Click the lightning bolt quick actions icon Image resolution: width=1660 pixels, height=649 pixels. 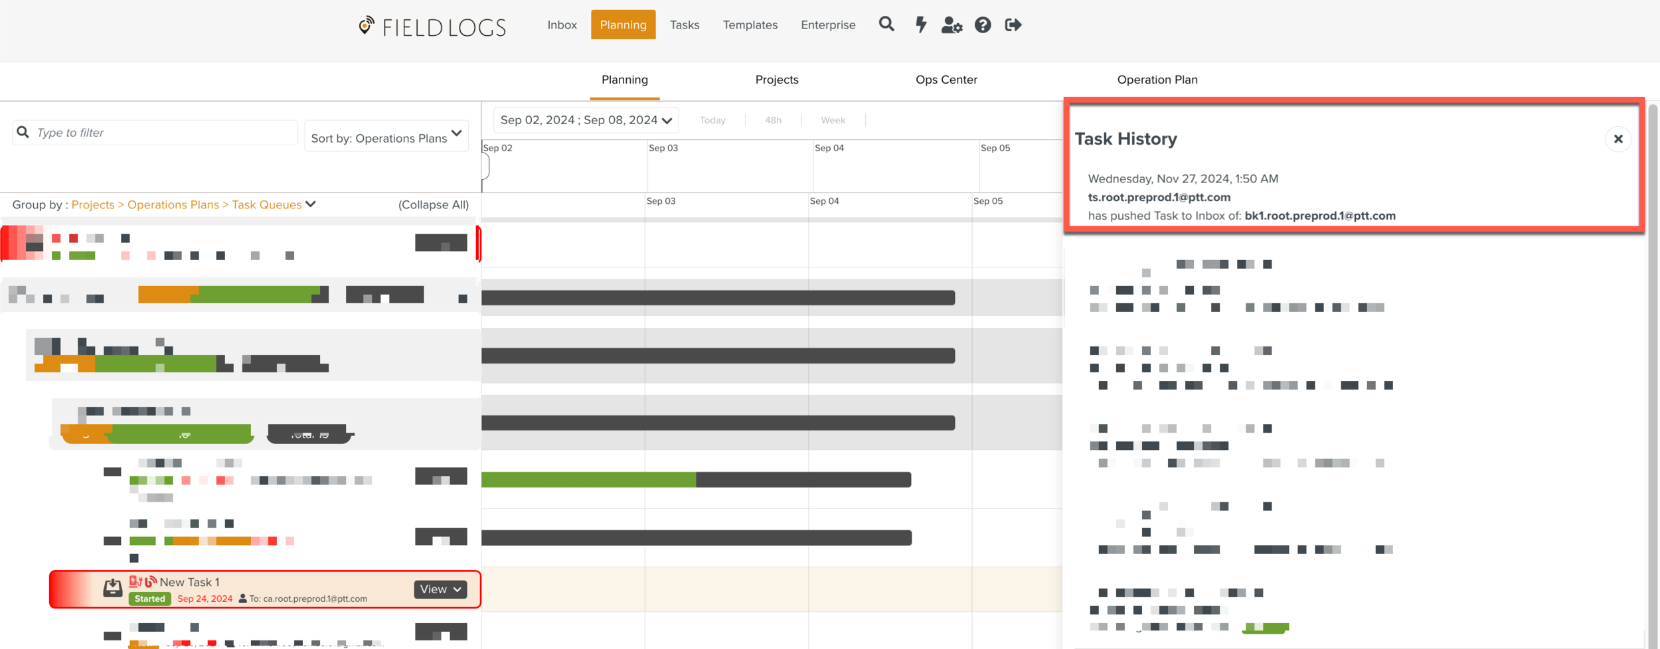[x=920, y=25]
